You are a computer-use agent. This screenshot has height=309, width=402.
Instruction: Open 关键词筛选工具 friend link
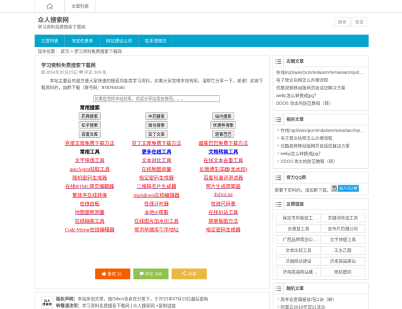click(343, 218)
